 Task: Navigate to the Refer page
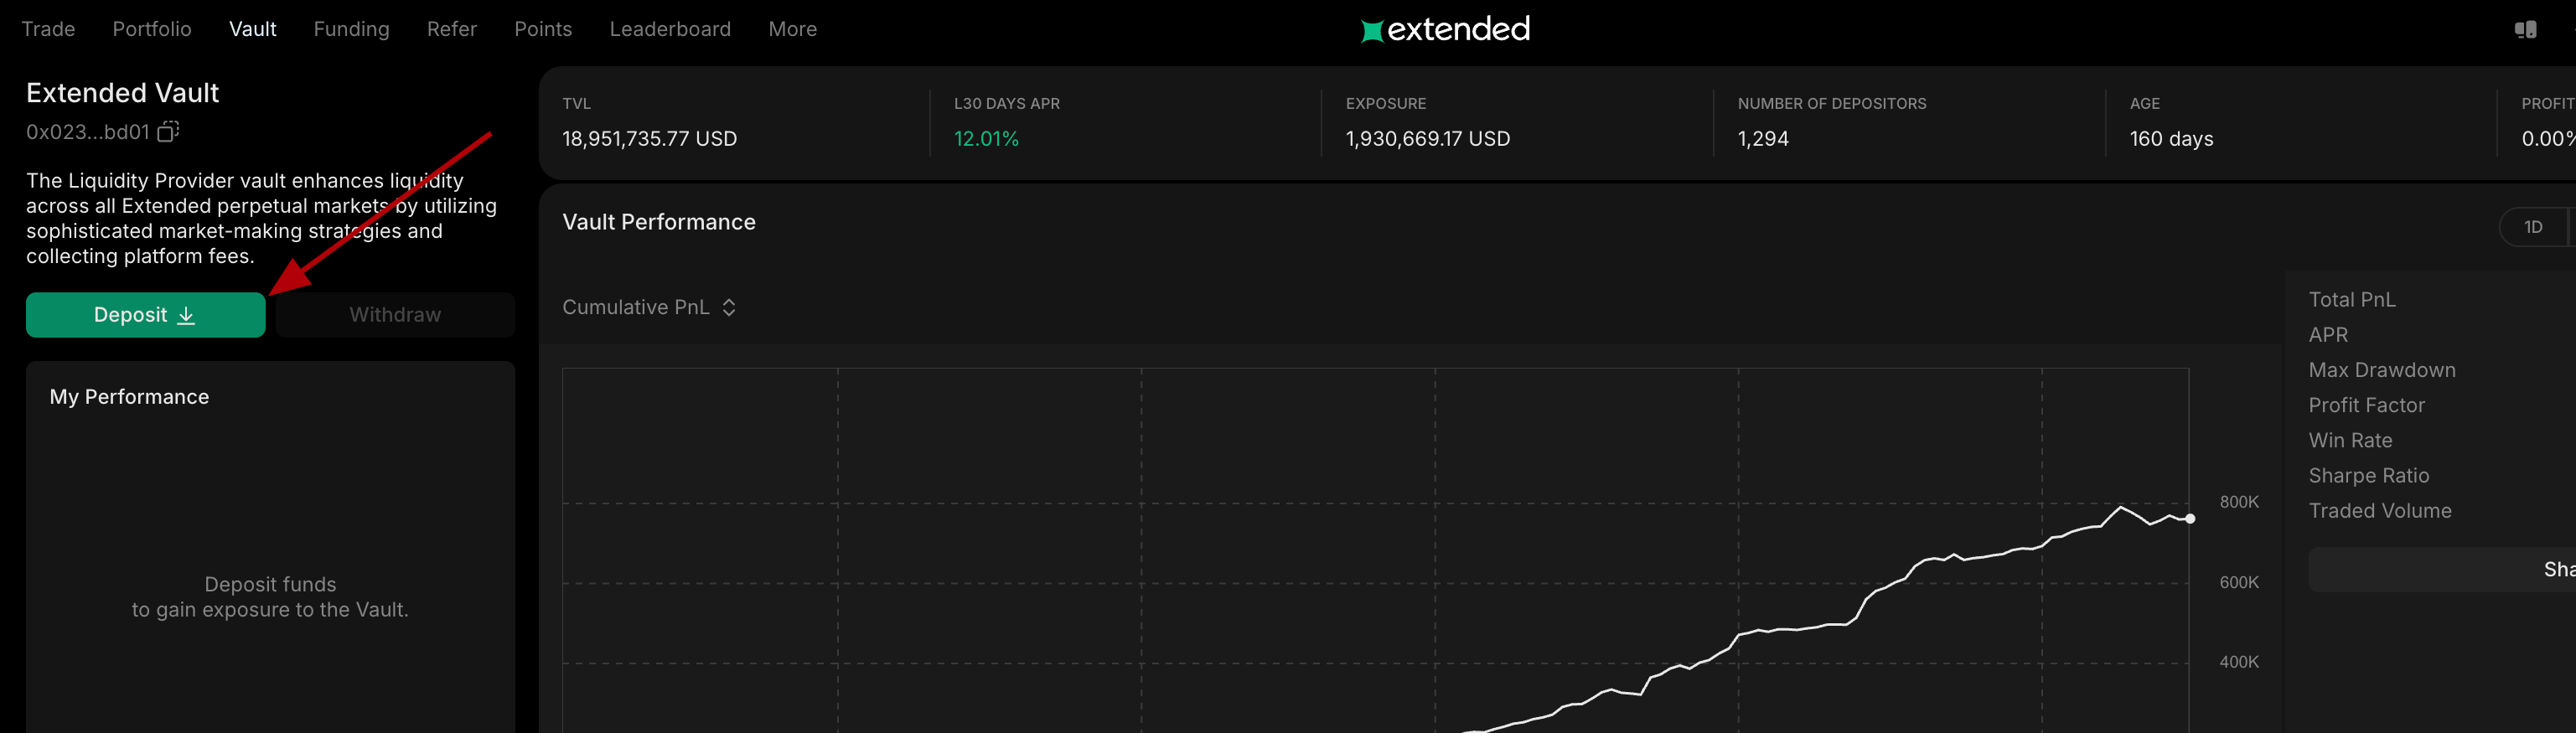click(x=452, y=30)
